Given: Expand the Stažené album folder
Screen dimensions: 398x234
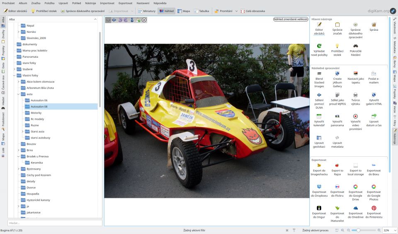Looking at the screenshot, I should [14, 69].
